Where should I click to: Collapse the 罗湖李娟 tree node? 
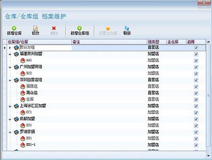[10, 132]
